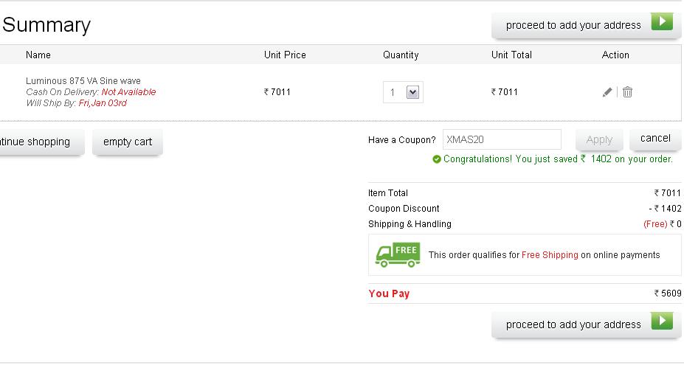Click the Quantity dropdown arrow
Viewport: 684px width, 365px height.
coord(412,92)
